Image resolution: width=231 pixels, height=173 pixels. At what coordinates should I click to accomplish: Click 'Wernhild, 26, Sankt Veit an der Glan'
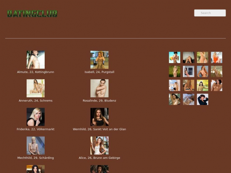tap(99, 129)
